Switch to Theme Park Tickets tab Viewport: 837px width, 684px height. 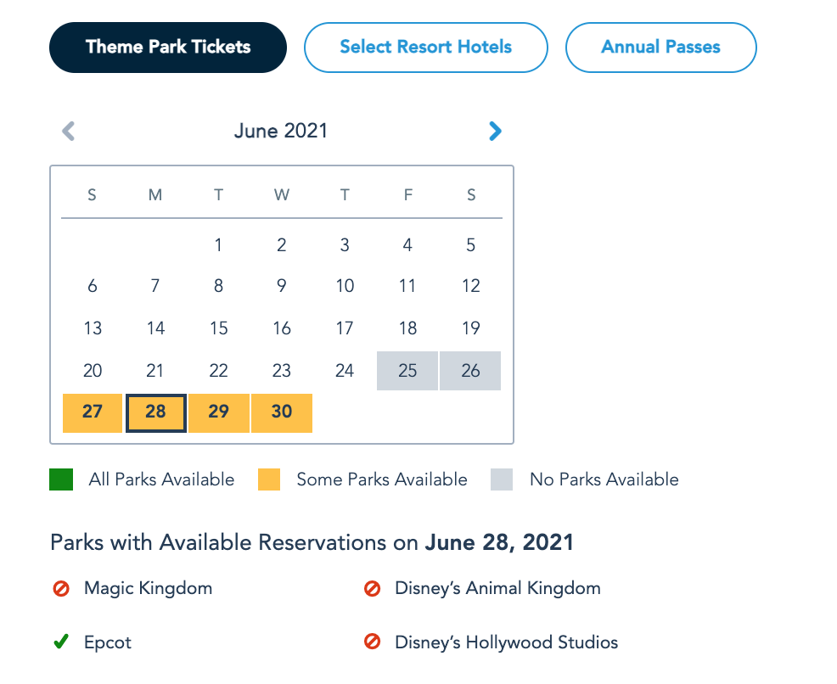168,47
